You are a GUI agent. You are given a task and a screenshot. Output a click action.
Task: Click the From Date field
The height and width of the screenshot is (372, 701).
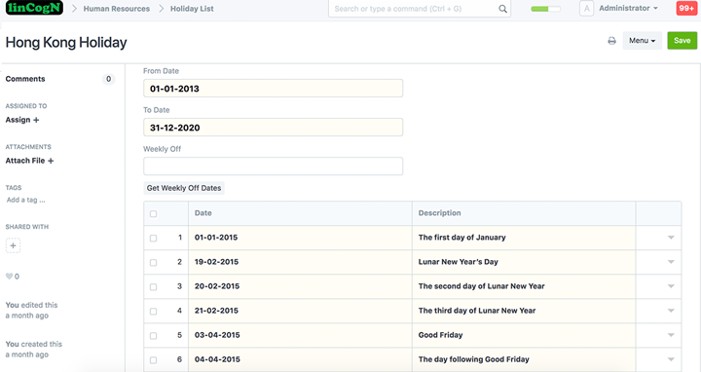click(x=274, y=89)
